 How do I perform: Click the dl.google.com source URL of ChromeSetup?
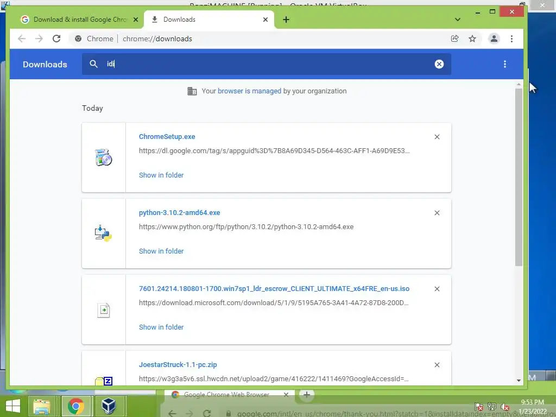point(274,151)
